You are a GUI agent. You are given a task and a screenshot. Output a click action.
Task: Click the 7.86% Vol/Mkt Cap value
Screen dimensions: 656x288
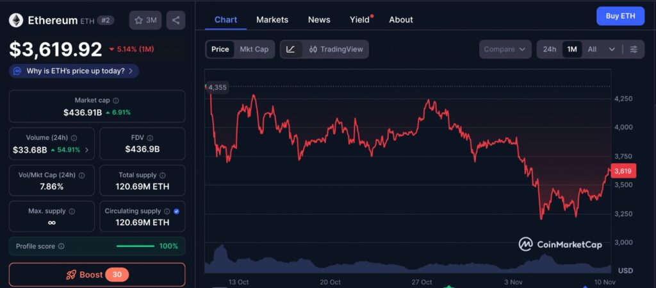[x=51, y=187]
